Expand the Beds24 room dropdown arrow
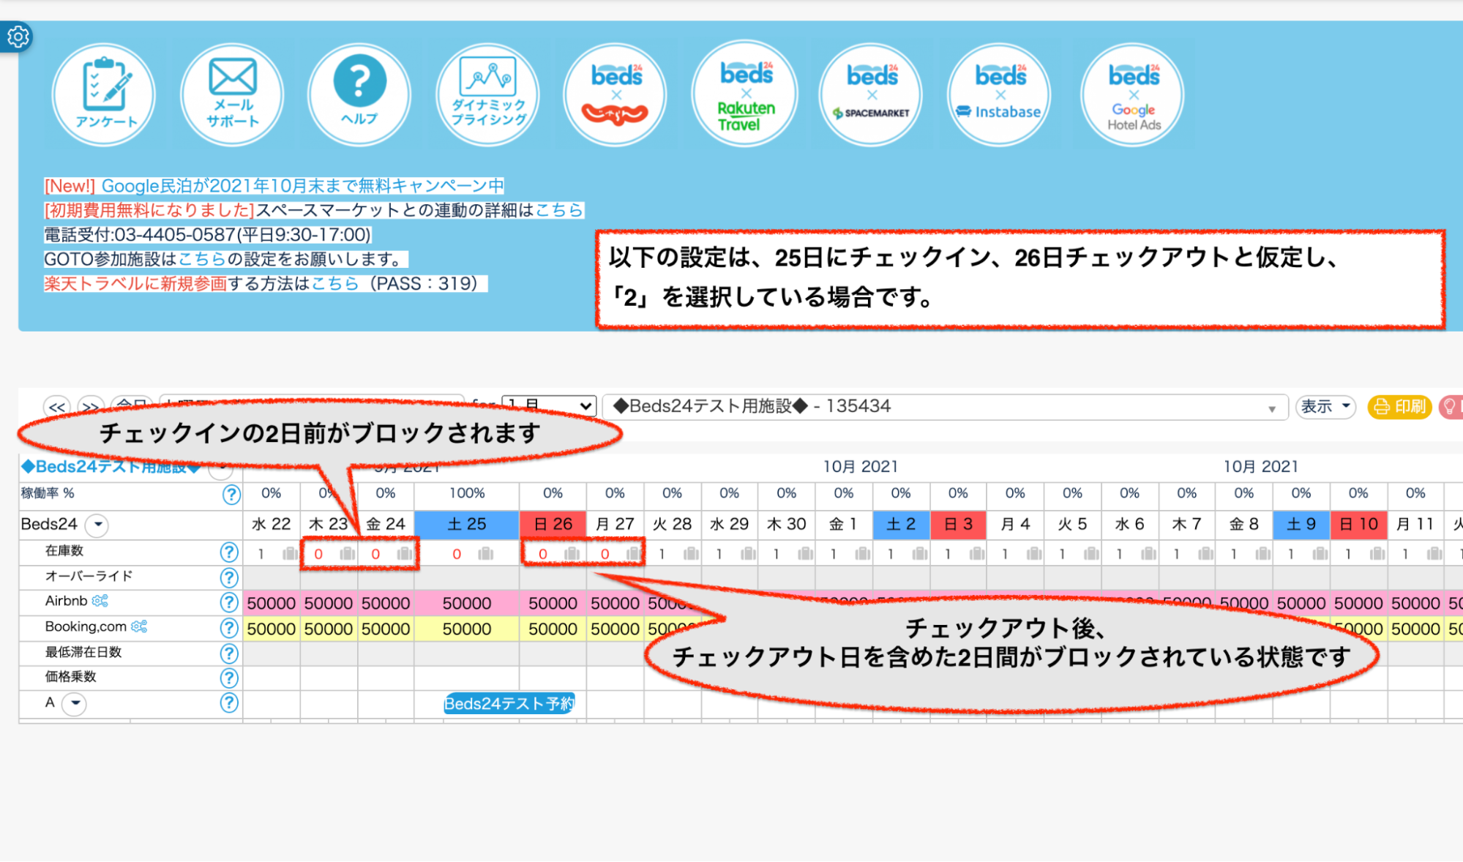 point(97,525)
